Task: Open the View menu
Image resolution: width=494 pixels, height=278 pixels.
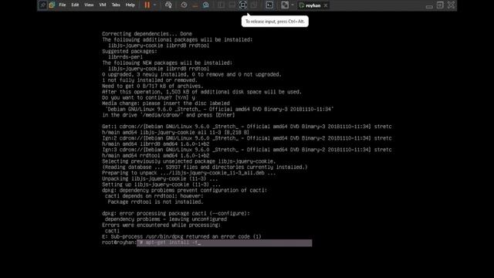Action: click(89, 5)
